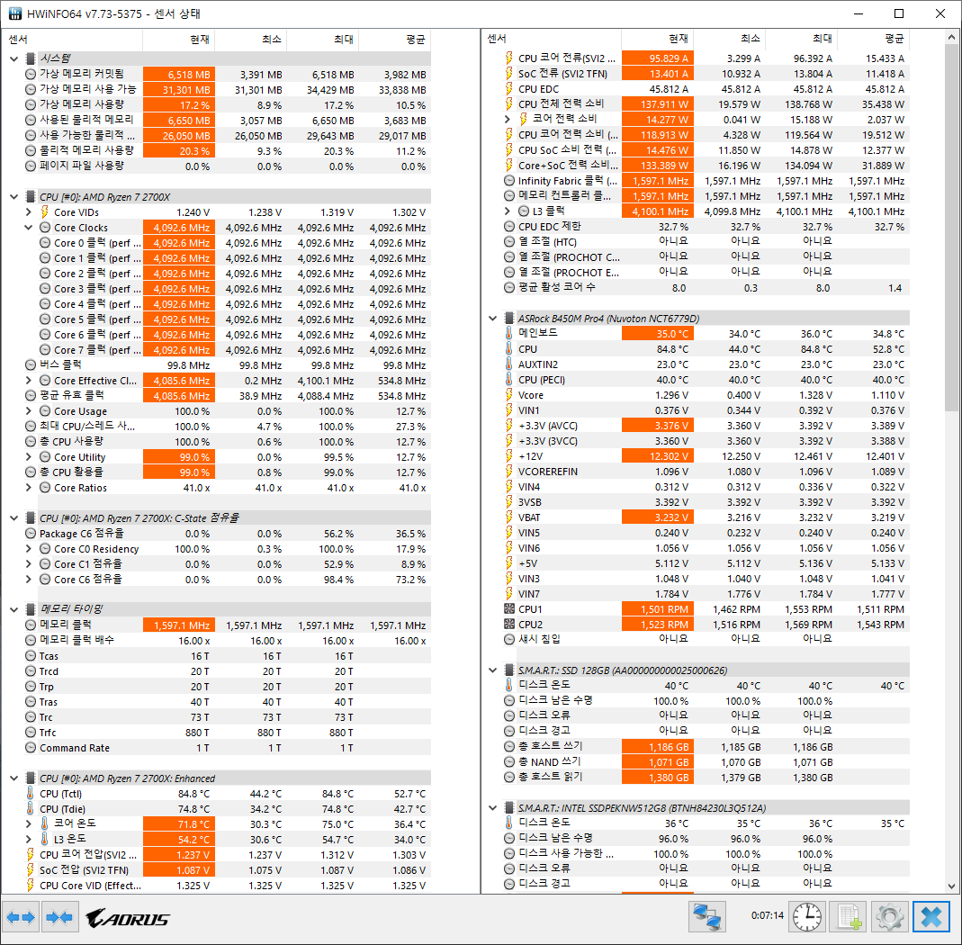Expand the Core Ratios row
This screenshot has height=945, width=962.
click(28, 488)
